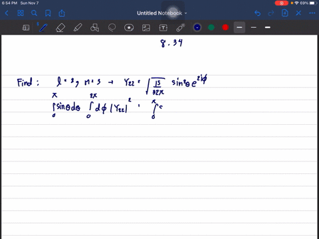Toggle the zoom window tool
Screen dimensions: 319x239
pyautogui.click(x=26, y=28)
